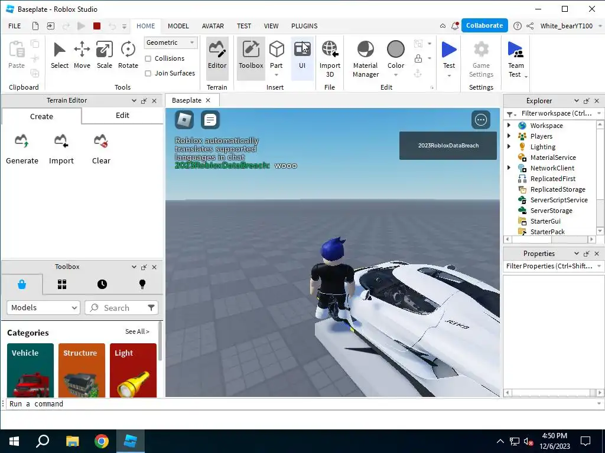Screen dimensions: 605x453
Task: Open the Geometric mode dropdown
Action: point(171,42)
